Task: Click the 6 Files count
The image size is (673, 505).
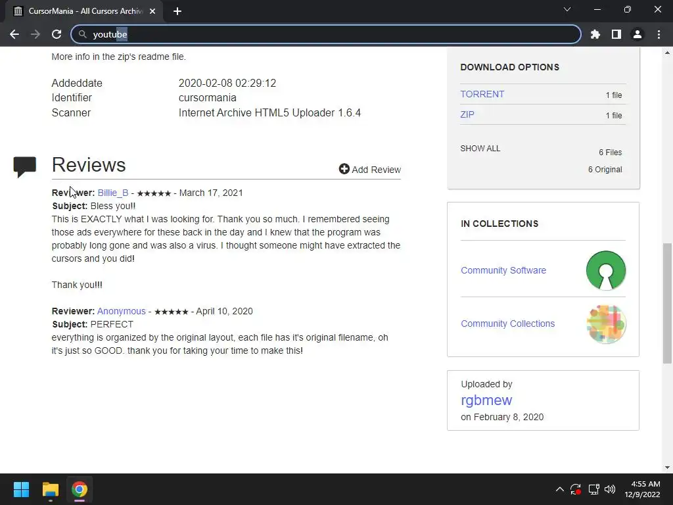Action: [x=610, y=153]
